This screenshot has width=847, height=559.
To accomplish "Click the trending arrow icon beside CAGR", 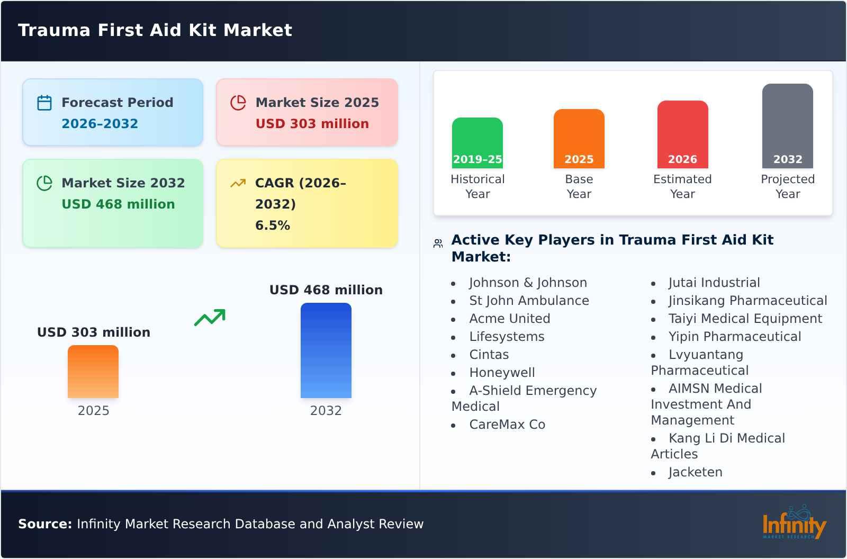I will click(x=238, y=183).
